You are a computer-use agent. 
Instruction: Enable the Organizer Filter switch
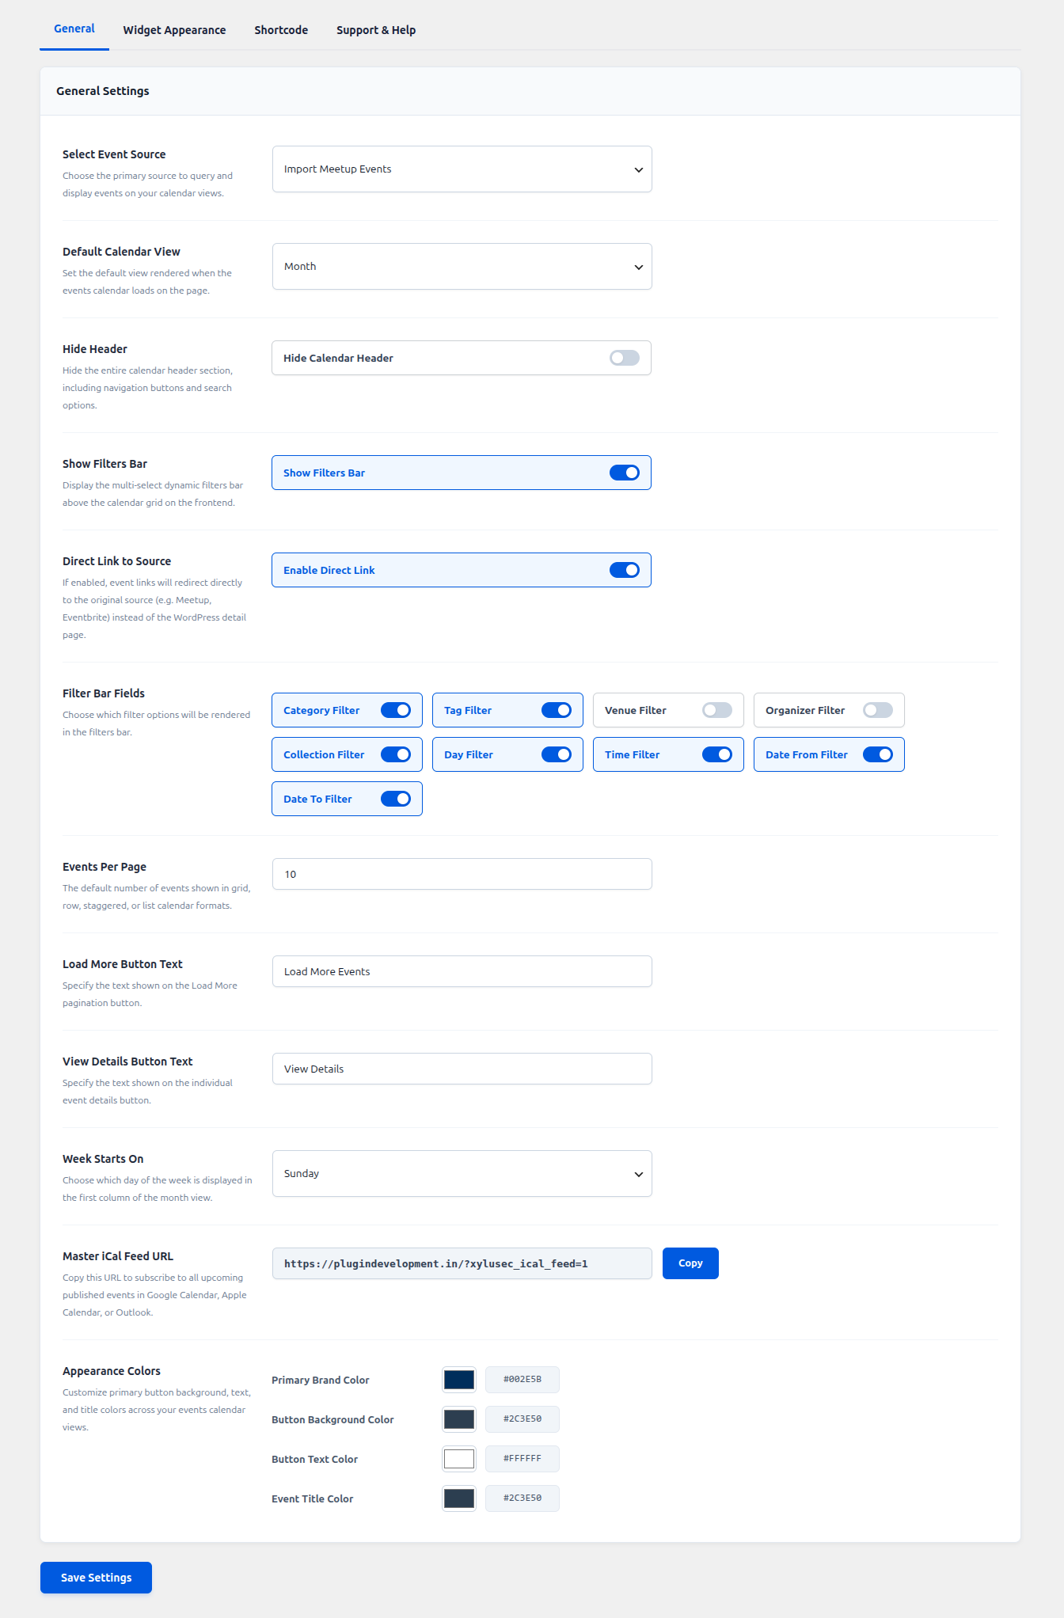coord(878,710)
